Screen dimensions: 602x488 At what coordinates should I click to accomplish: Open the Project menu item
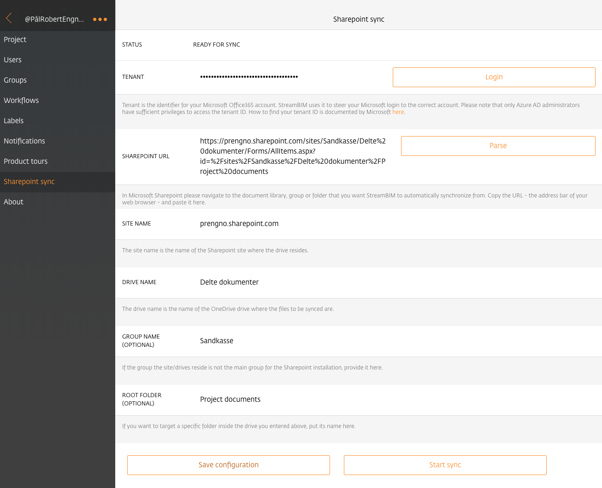[58, 40]
